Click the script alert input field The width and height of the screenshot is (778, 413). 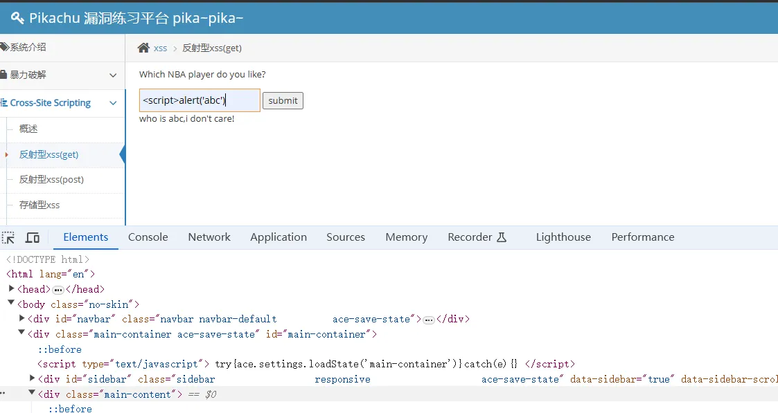coord(200,100)
